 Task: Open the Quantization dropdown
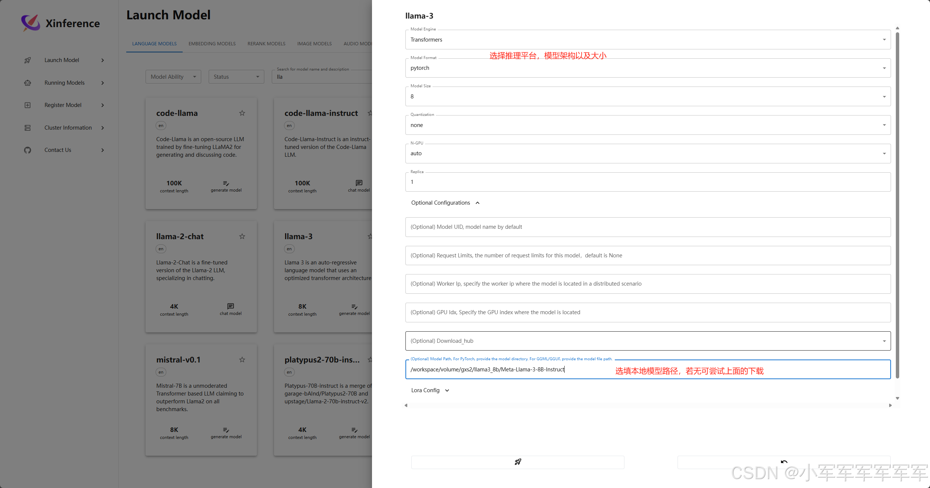pyautogui.click(x=648, y=125)
